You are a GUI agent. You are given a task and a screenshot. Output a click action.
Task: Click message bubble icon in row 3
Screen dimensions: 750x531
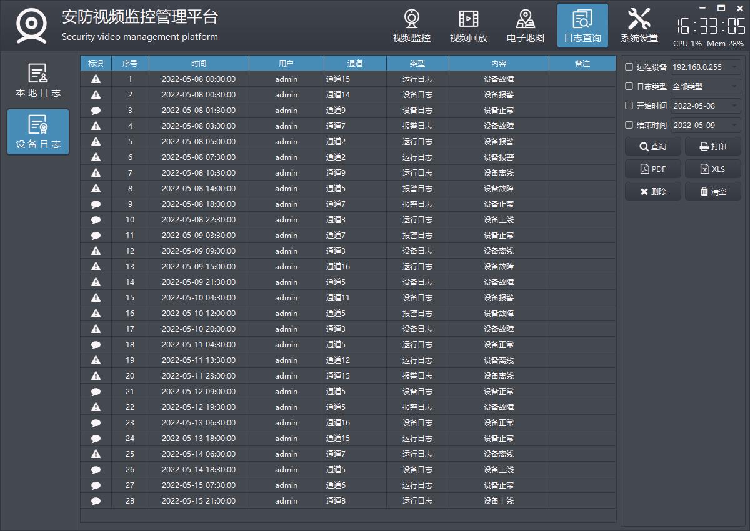[x=96, y=111]
